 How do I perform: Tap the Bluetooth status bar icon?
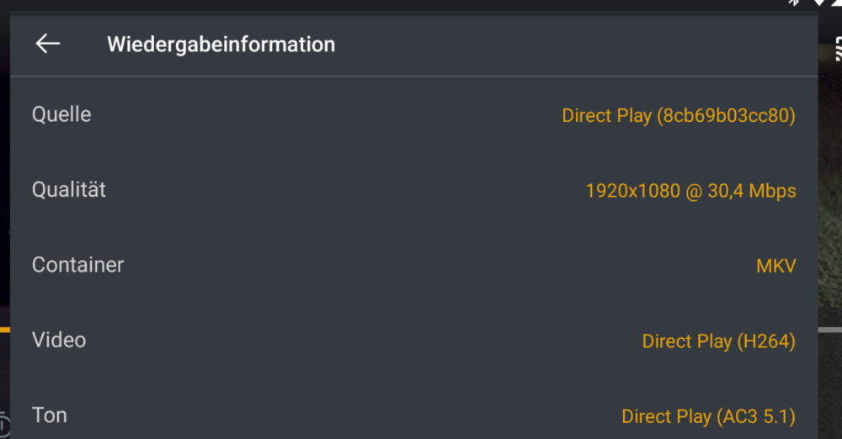tap(794, 3)
